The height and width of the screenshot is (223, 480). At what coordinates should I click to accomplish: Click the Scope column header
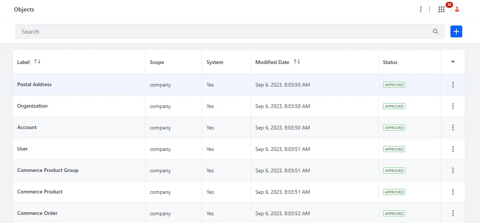point(157,62)
